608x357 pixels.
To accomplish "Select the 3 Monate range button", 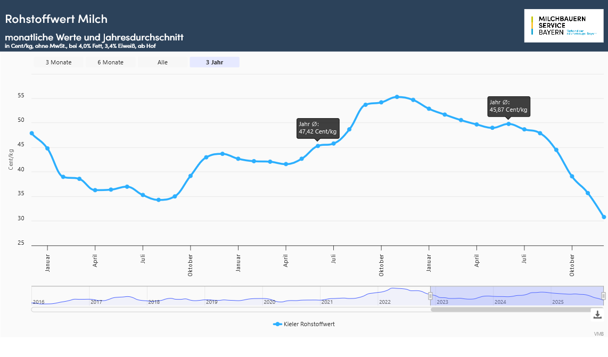I will tap(59, 62).
